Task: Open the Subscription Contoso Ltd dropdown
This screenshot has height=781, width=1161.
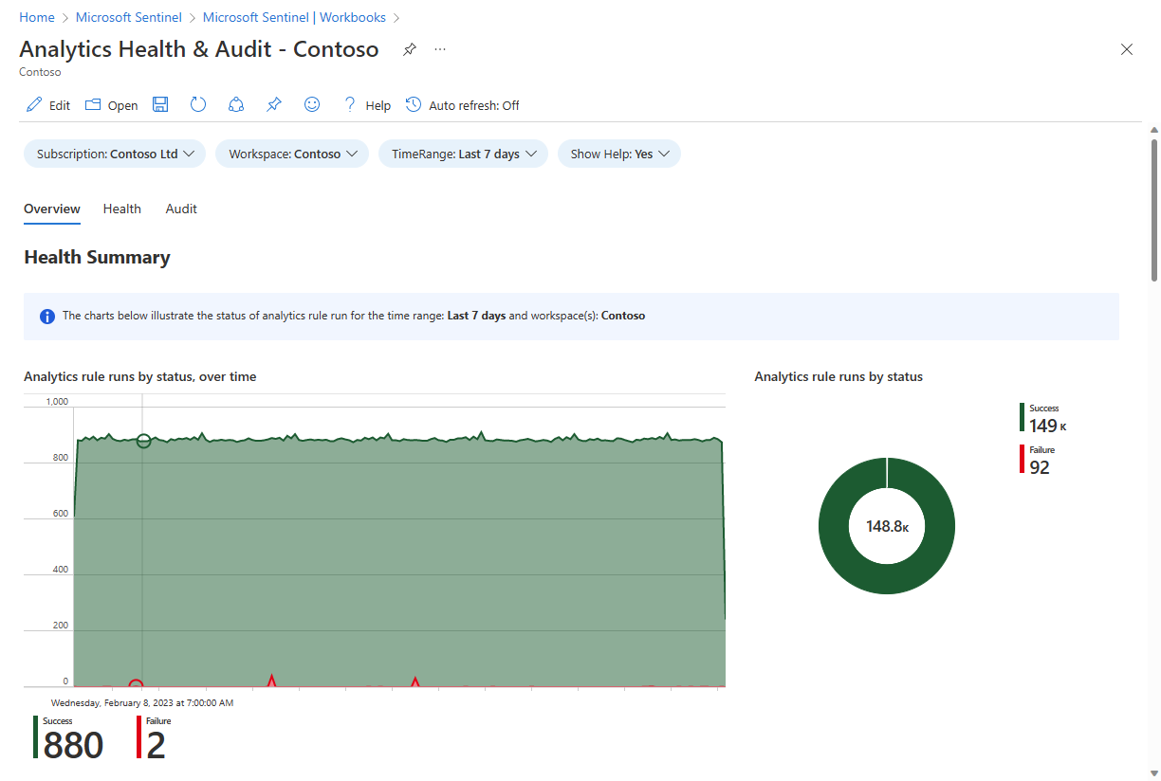Action: (114, 153)
